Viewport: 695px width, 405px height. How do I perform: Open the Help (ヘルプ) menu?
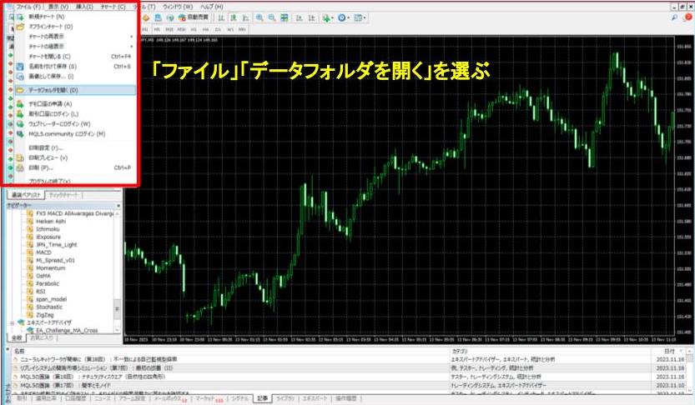coord(211,7)
